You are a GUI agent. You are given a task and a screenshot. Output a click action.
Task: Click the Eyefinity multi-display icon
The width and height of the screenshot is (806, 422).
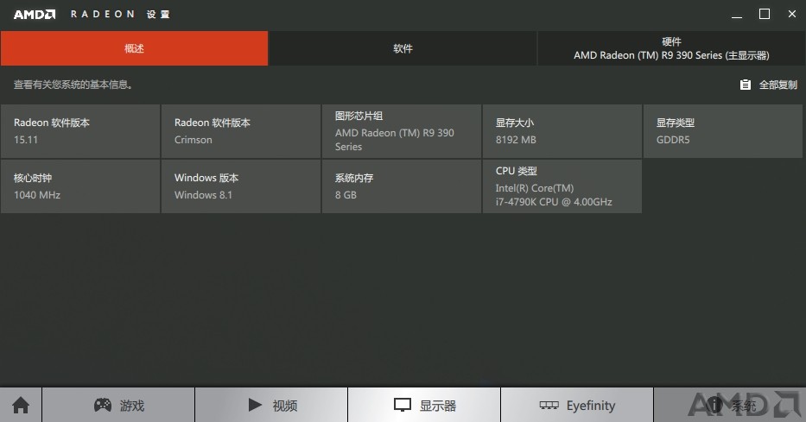549,405
